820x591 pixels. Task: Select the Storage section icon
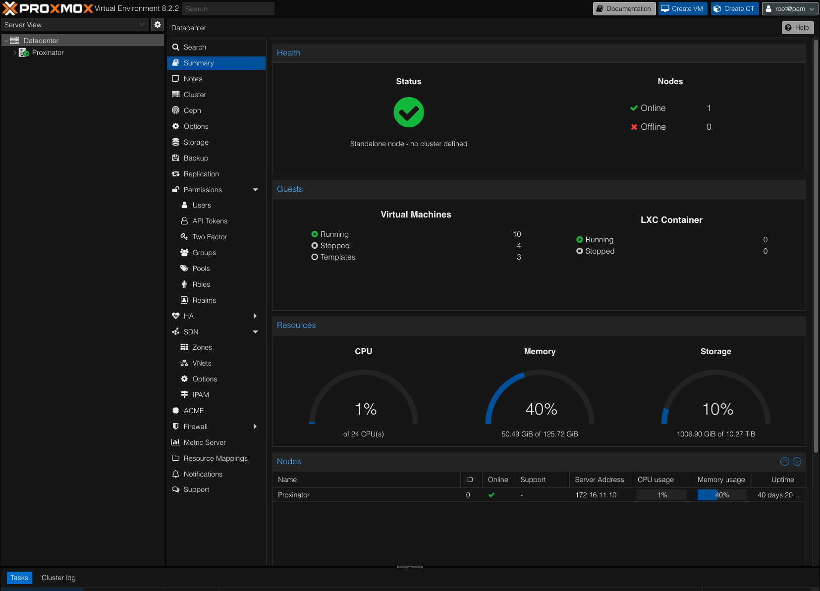tap(176, 142)
